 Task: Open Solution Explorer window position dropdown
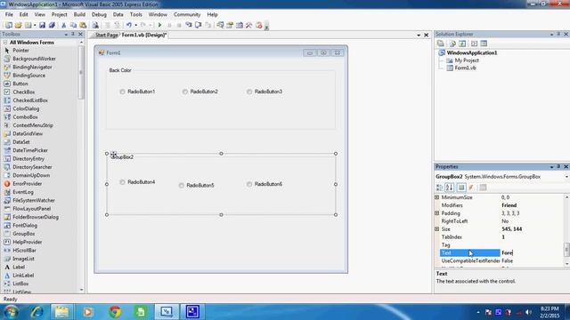click(552, 34)
